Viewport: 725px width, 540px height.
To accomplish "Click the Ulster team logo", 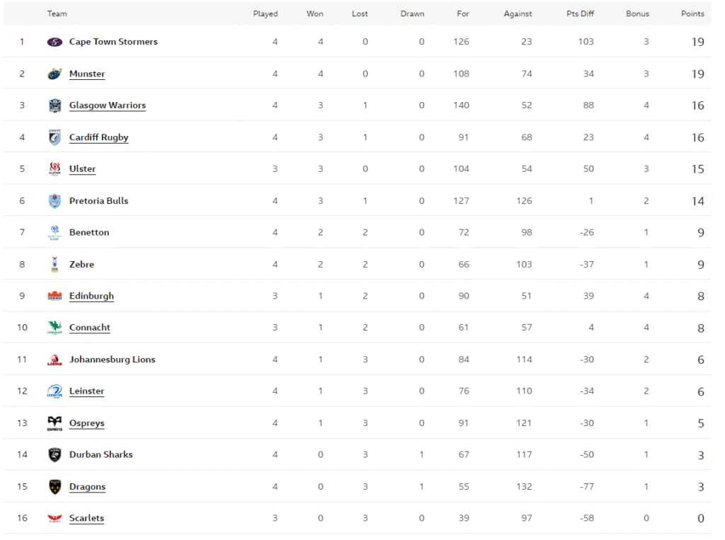I will click(x=55, y=169).
